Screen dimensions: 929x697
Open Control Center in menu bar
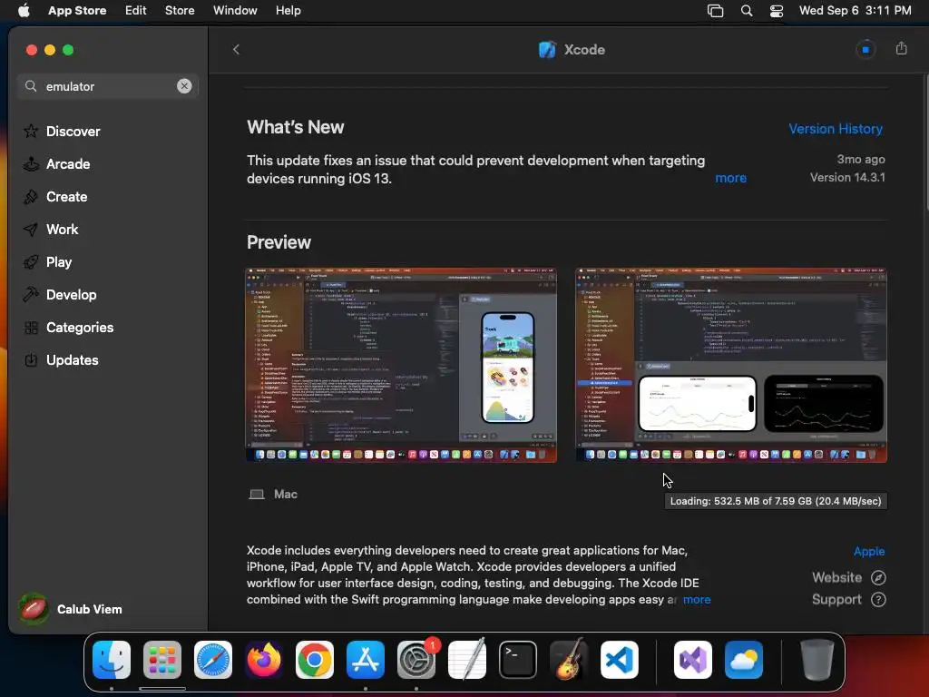tap(777, 11)
